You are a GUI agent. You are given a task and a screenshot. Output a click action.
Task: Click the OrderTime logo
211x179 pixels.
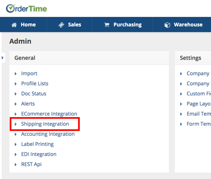pos(26,9)
